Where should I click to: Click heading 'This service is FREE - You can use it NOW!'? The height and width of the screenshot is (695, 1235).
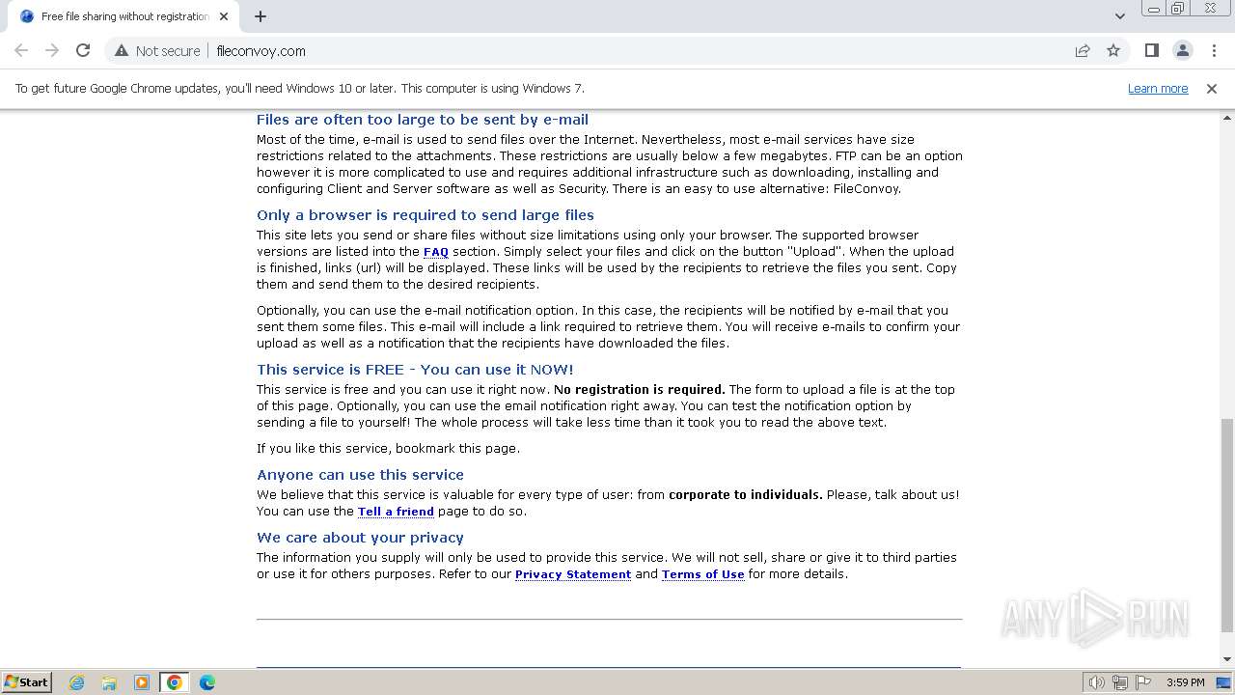[x=415, y=370]
